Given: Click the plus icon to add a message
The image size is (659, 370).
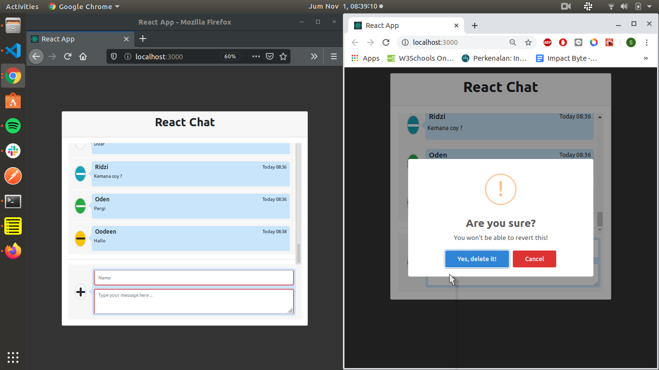Looking at the screenshot, I should pos(81,291).
